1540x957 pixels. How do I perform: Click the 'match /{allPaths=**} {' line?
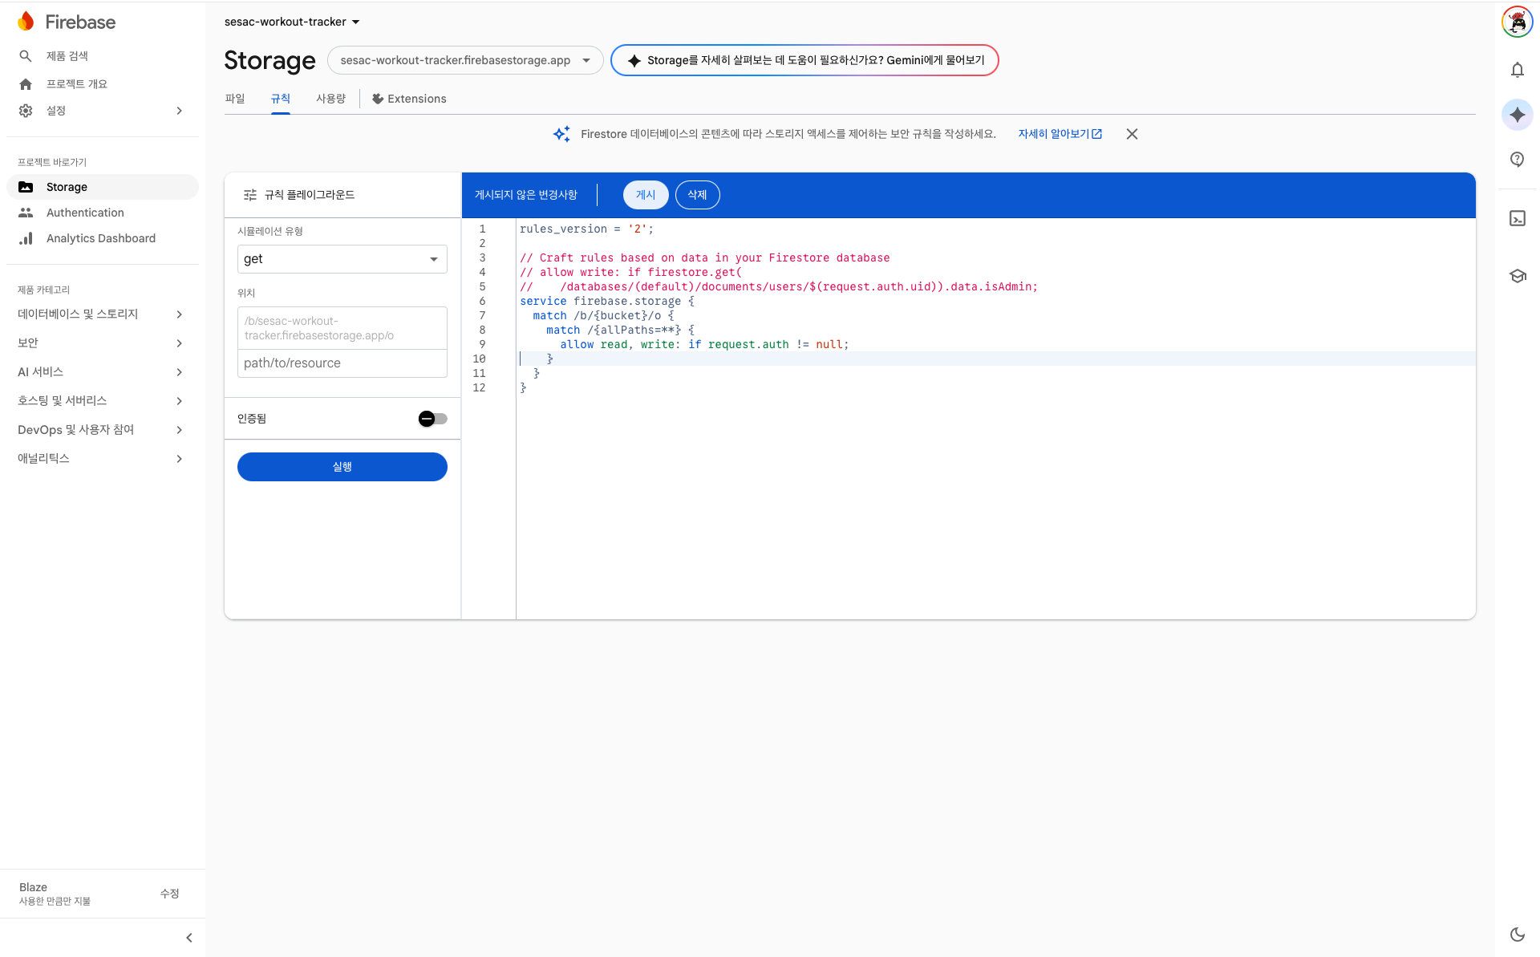pos(620,330)
